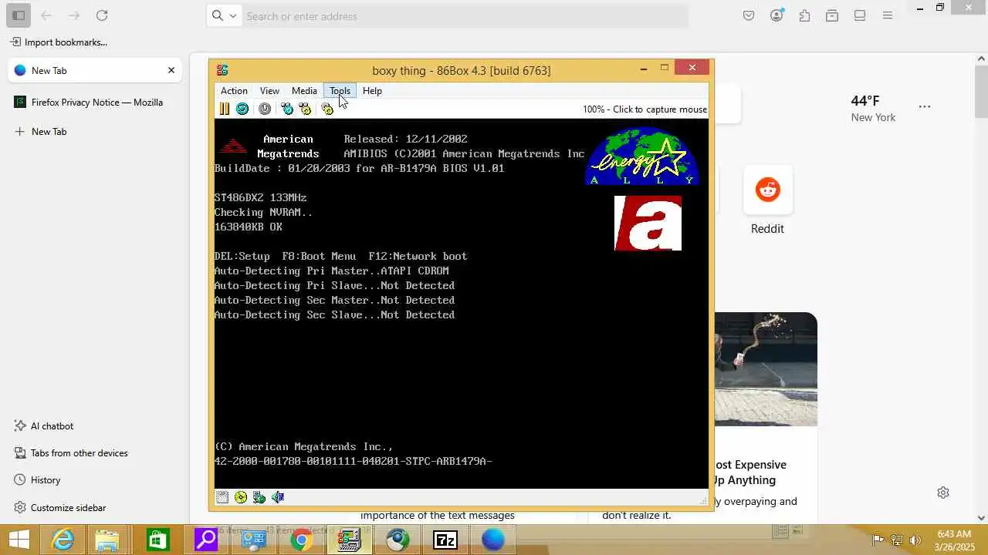Click the first status bar icon in 86Box
The height and width of the screenshot is (555, 988).
pyautogui.click(x=222, y=497)
